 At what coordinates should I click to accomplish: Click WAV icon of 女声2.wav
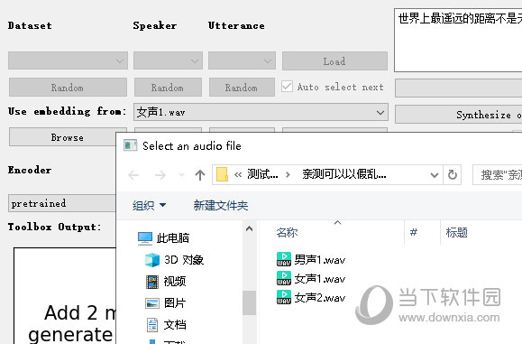[284, 297]
